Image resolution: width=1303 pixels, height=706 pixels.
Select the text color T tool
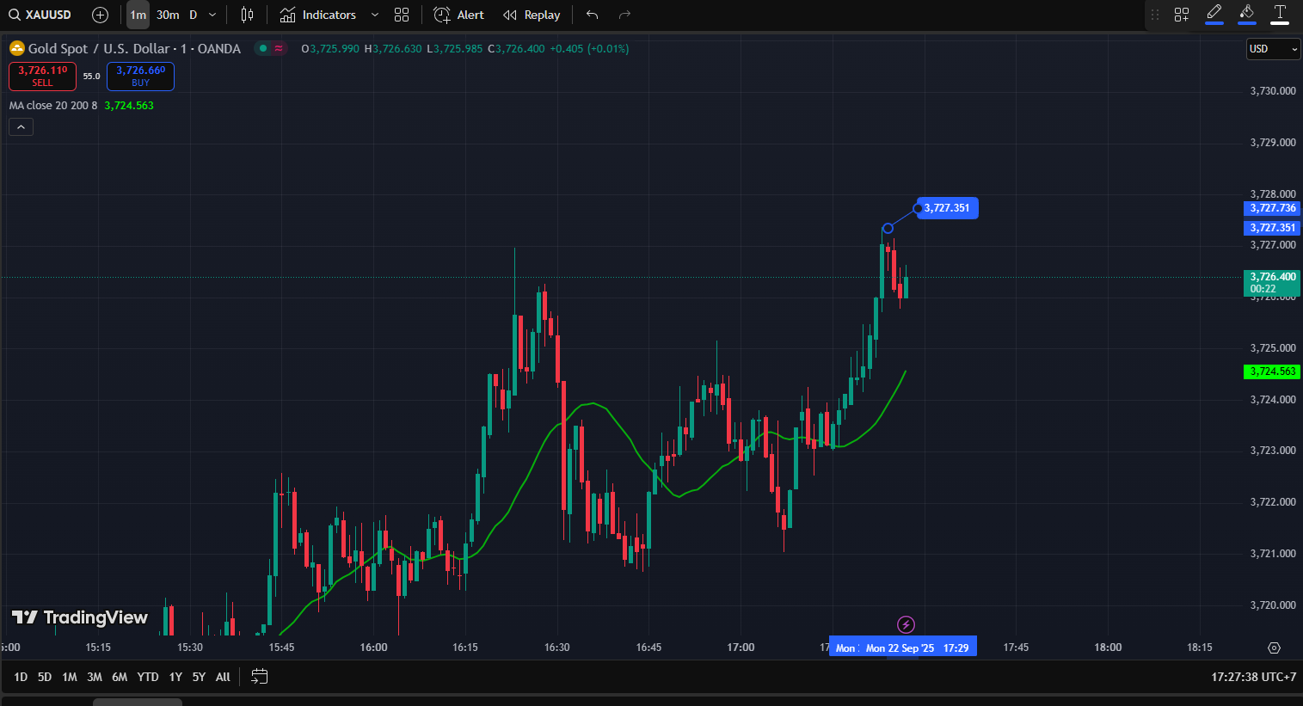1280,13
